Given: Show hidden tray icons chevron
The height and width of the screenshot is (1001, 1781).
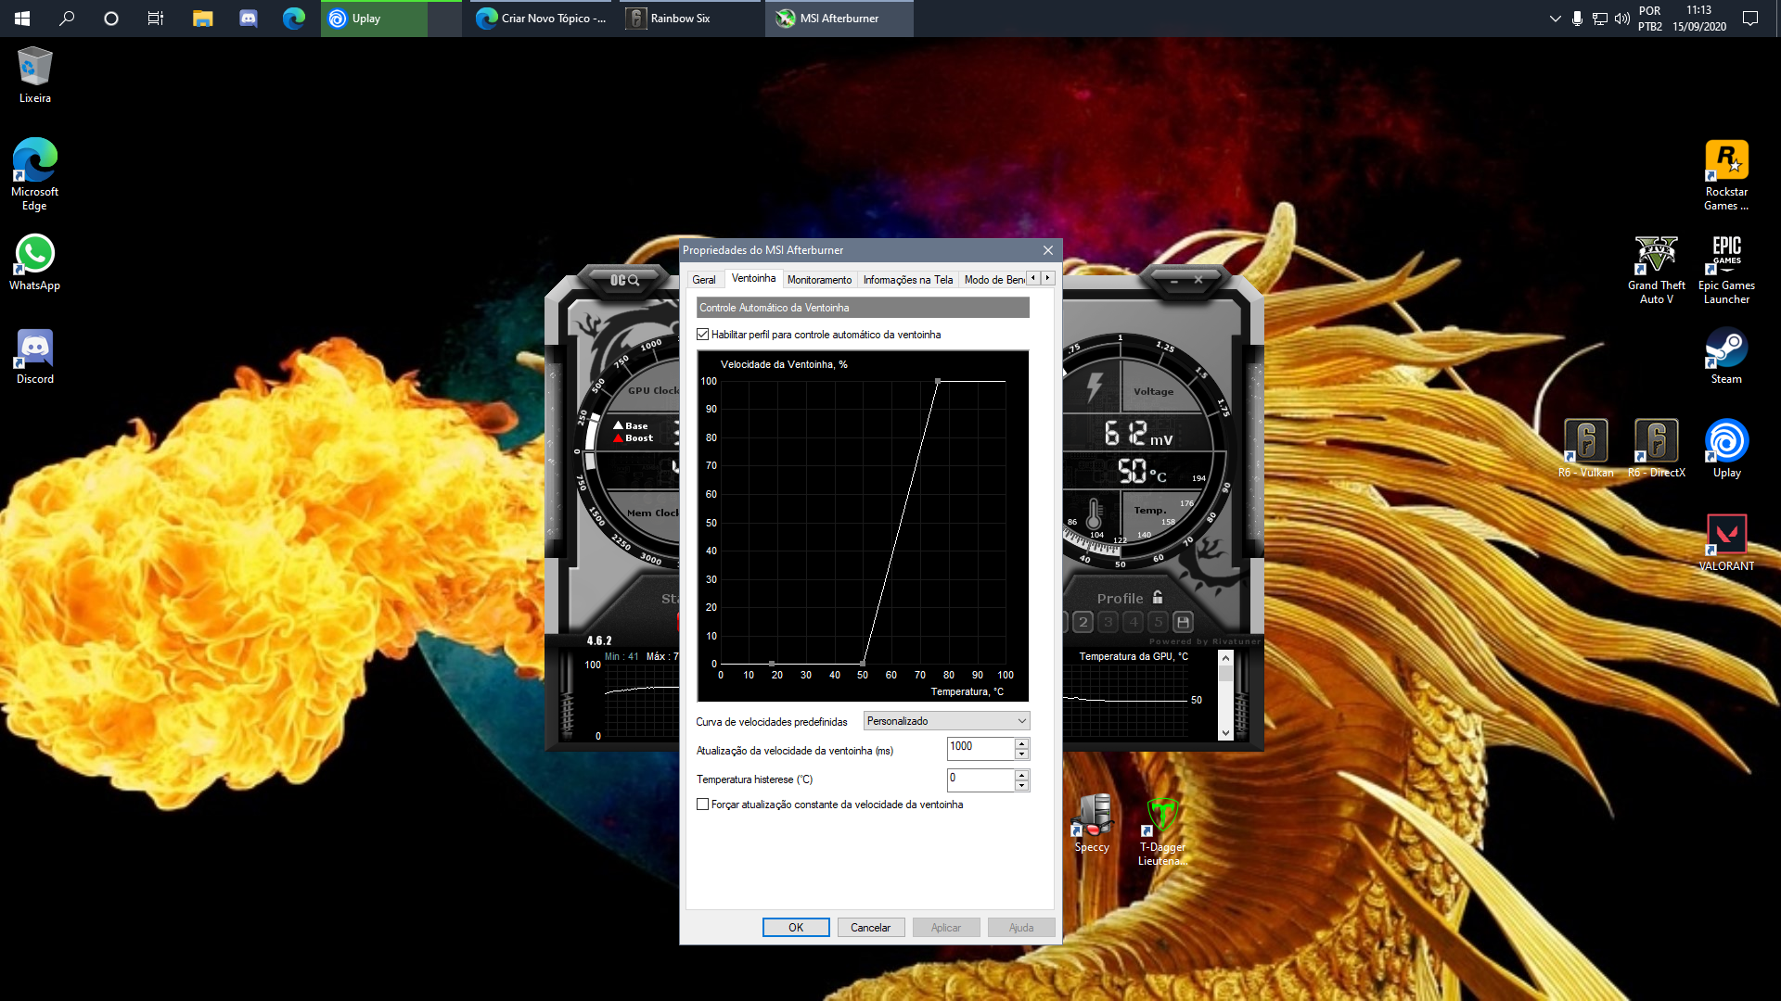Looking at the screenshot, I should point(1556,19).
